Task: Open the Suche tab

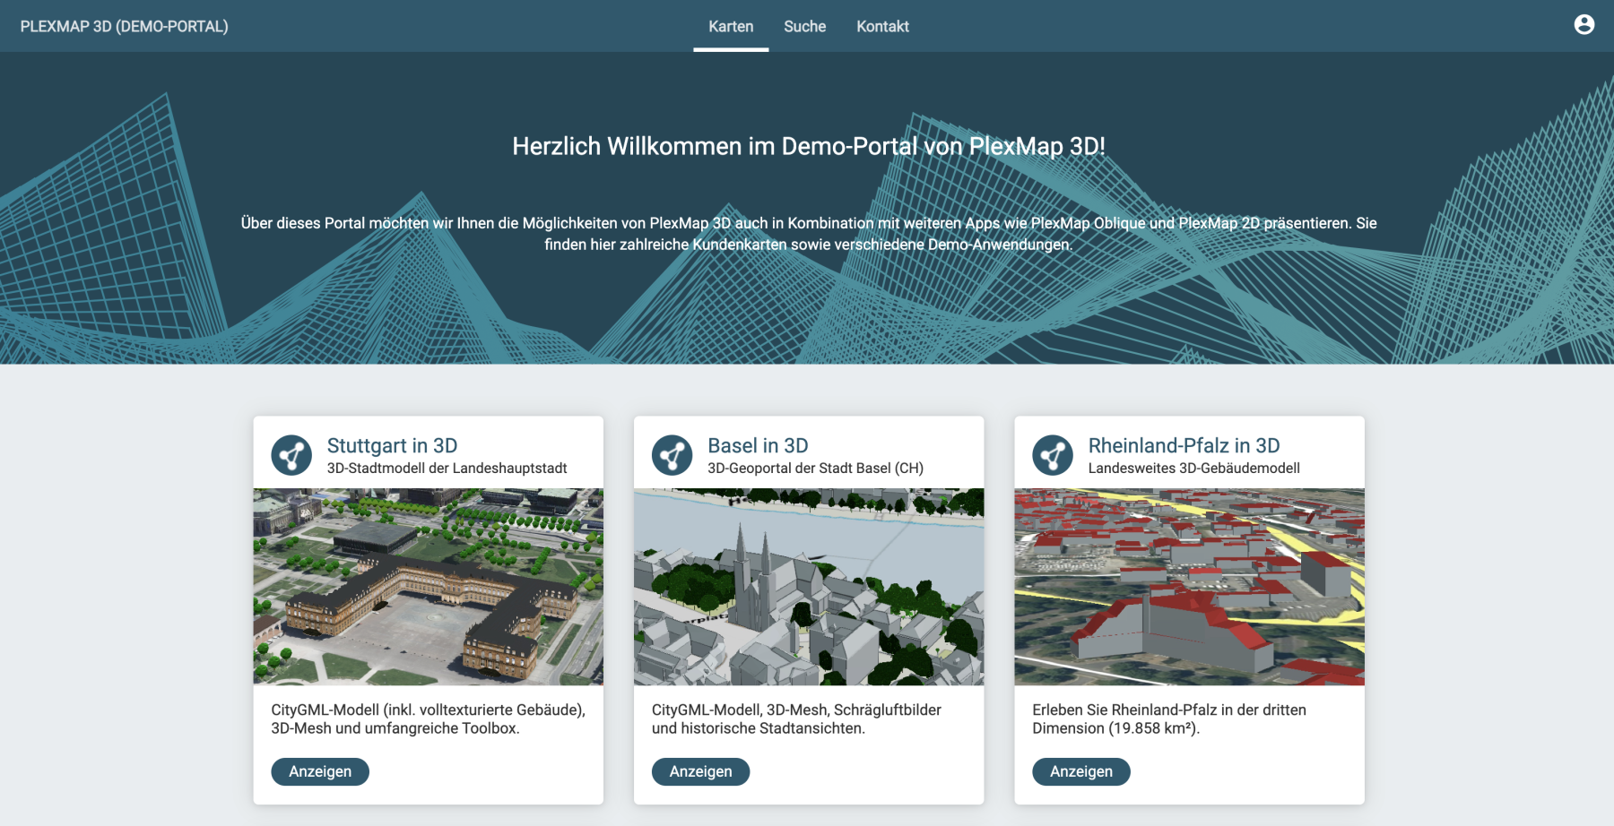Action: tap(804, 27)
